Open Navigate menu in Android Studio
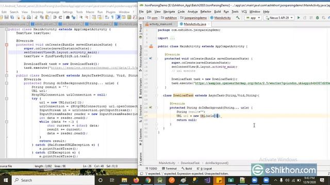Screen dimensions: 330x185 (169, 12)
